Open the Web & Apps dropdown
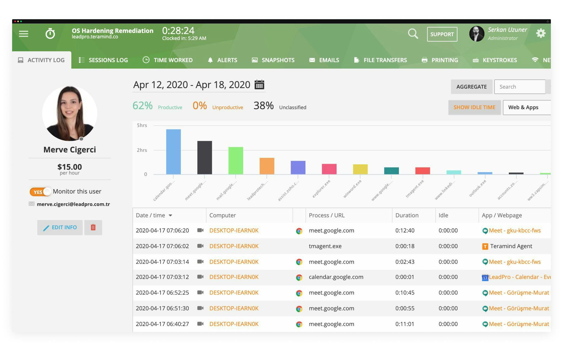 tap(527, 107)
